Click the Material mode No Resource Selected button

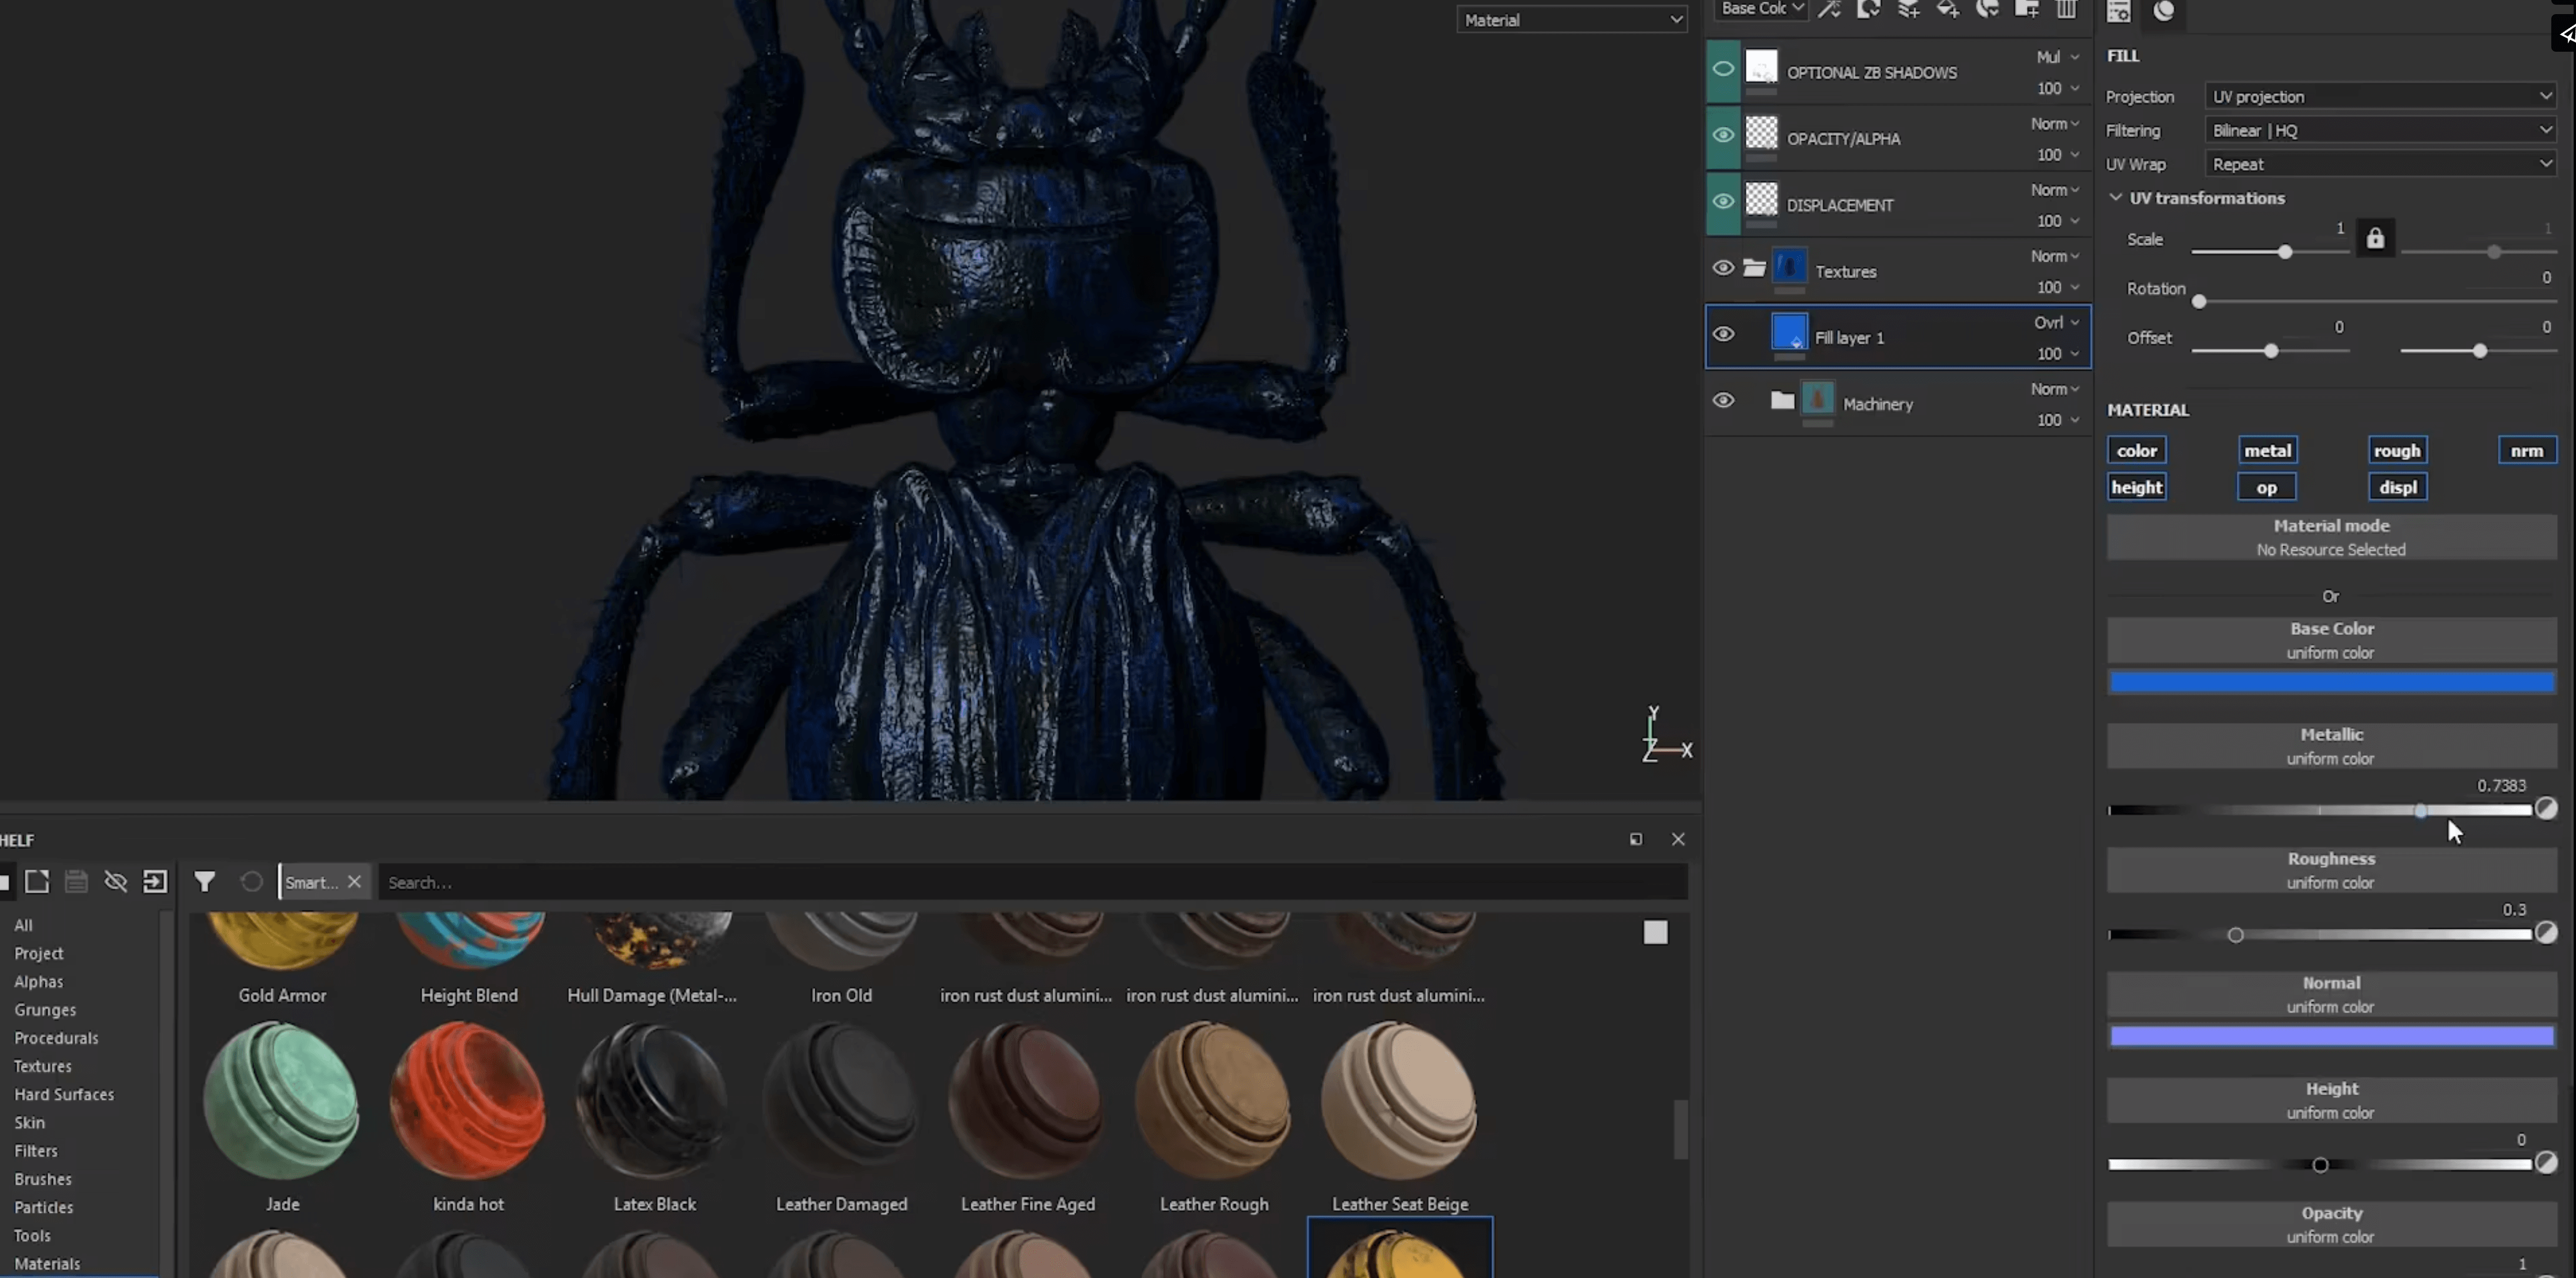coord(2331,537)
